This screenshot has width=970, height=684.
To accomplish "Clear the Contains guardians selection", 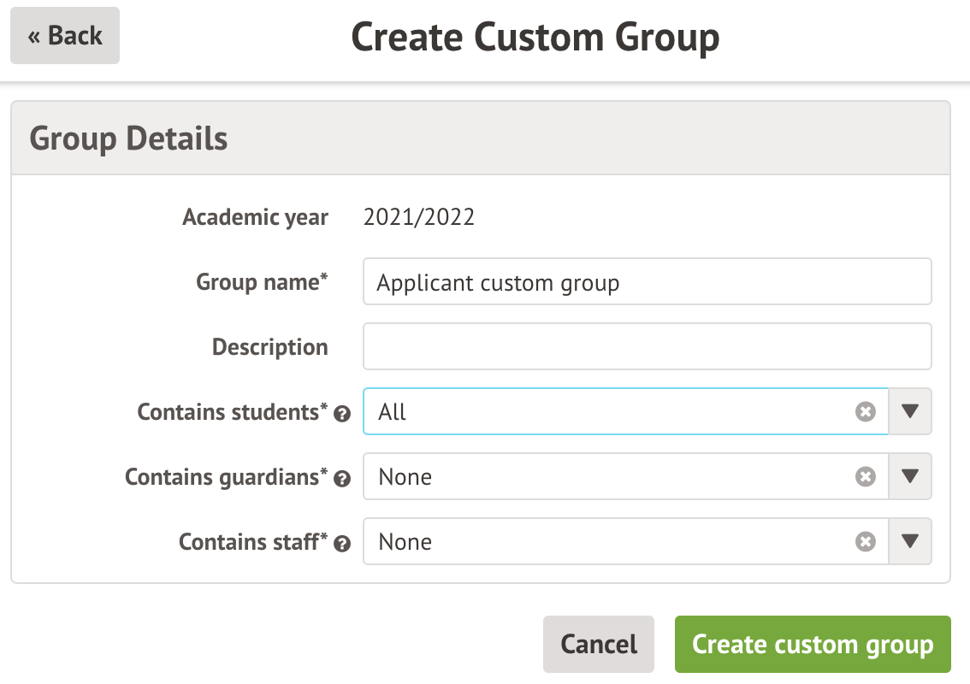I will 866,476.
